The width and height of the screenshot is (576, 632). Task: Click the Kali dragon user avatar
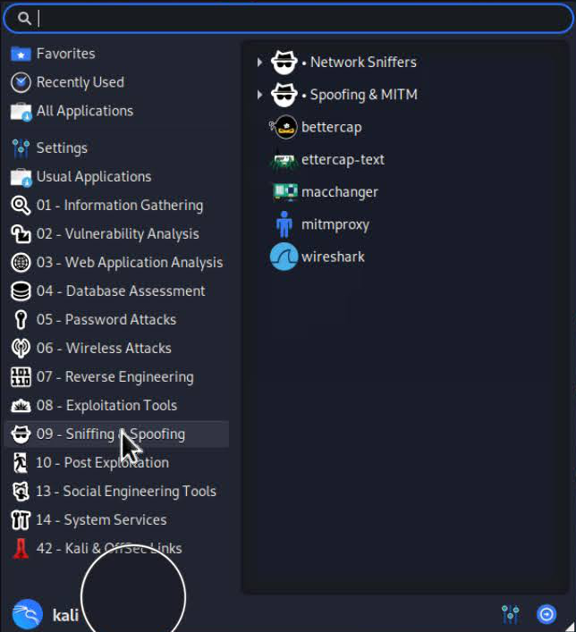[x=28, y=615]
